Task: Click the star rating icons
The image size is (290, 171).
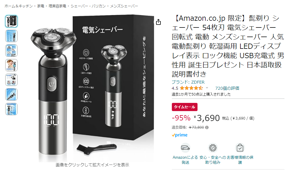Action: [191, 88]
